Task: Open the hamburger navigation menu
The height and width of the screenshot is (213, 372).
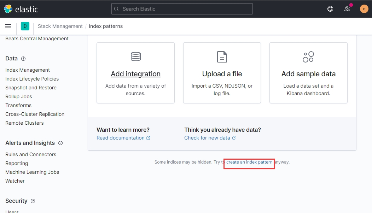Action: (x=8, y=26)
